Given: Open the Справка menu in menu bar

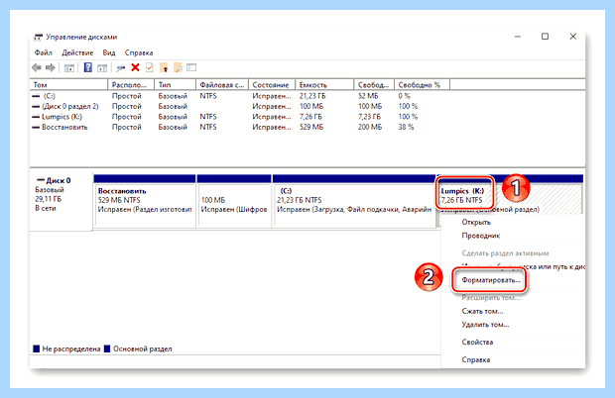Looking at the screenshot, I should [x=139, y=52].
